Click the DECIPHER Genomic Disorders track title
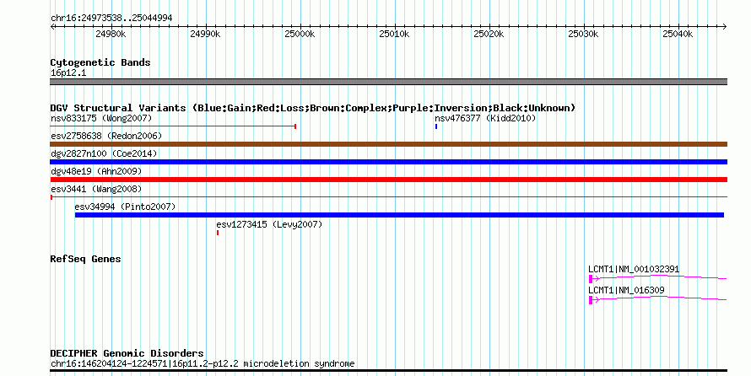The width and height of the screenshot is (751, 376). [x=127, y=353]
